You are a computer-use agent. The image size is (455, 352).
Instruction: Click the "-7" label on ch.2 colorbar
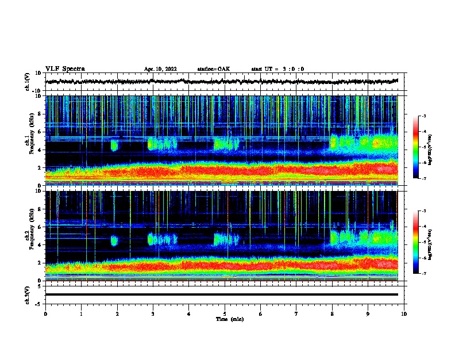pos(424,273)
